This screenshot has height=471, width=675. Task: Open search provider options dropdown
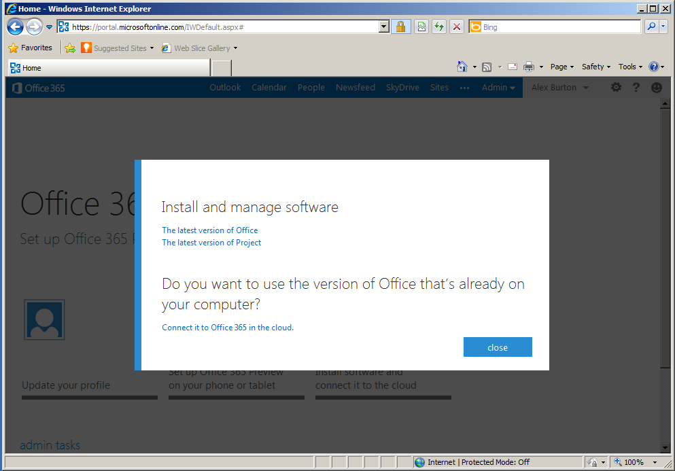point(663,27)
